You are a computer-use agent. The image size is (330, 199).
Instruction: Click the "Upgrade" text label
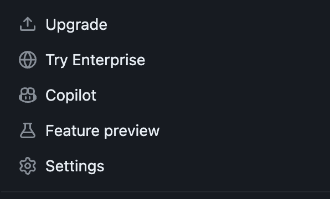(x=76, y=25)
